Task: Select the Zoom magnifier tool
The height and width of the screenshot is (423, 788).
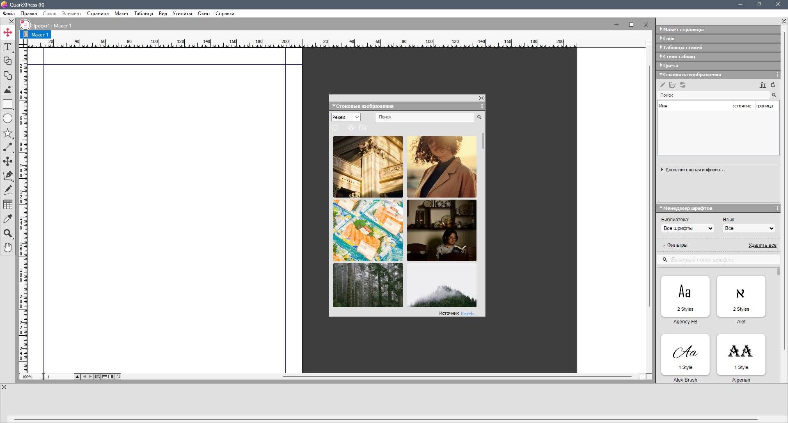Action: (x=8, y=233)
